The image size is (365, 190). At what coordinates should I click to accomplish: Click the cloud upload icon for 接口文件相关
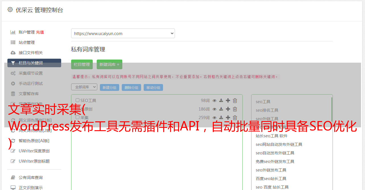13,53
